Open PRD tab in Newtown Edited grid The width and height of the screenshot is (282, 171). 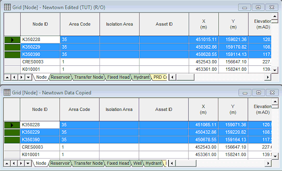pyautogui.click(x=160, y=77)
